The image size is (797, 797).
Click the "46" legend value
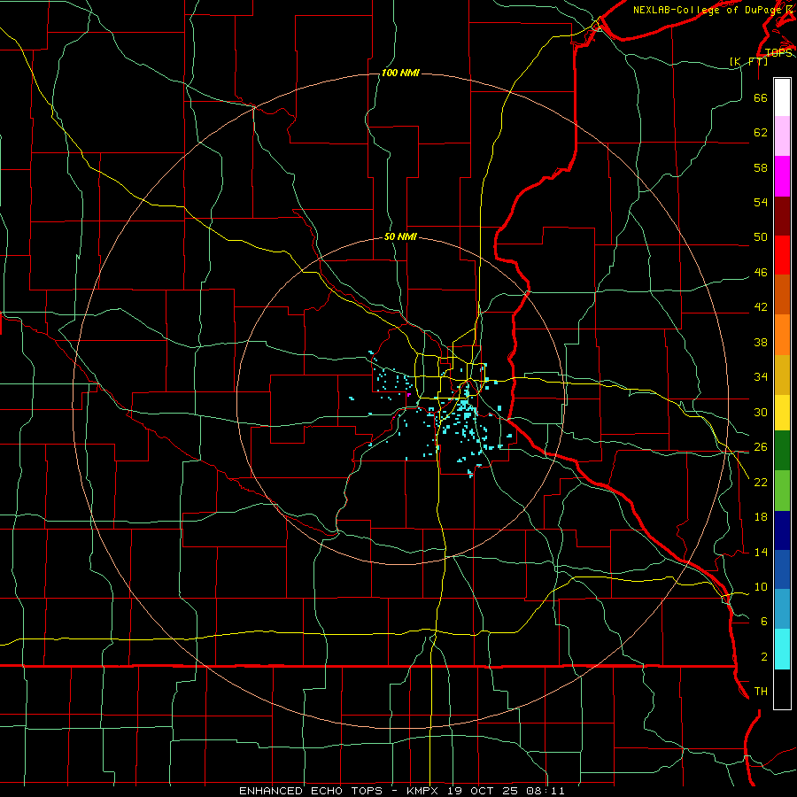pos(761,273)
